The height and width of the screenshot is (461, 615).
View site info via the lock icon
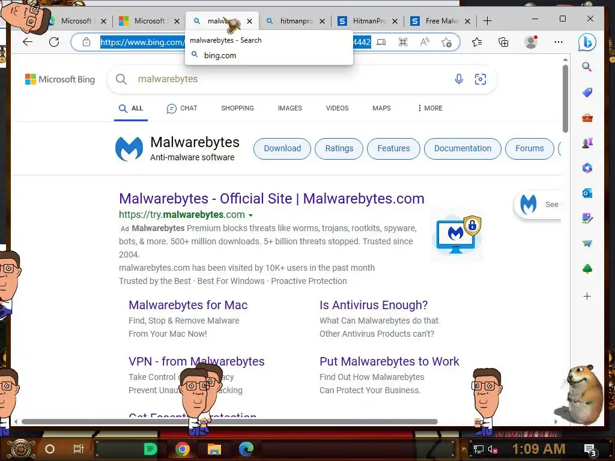point(86,42)
